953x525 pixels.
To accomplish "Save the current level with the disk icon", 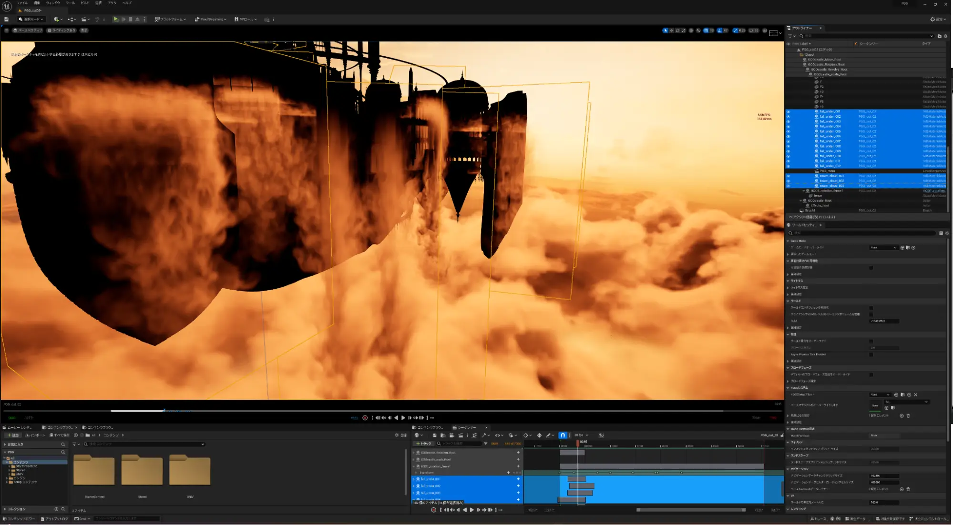I will tap(6, 20).
